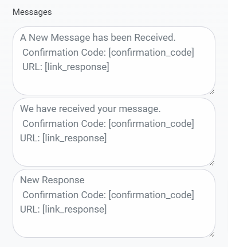Grab the resize handle of the New Message textarea
228x247 pixels.
point(212,92)
